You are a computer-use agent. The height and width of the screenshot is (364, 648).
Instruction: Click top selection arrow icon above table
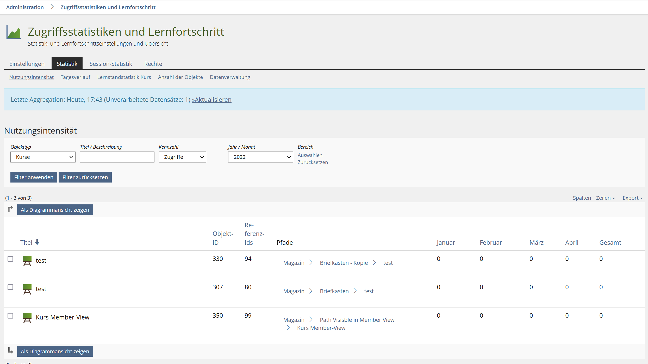coord(10,209)
